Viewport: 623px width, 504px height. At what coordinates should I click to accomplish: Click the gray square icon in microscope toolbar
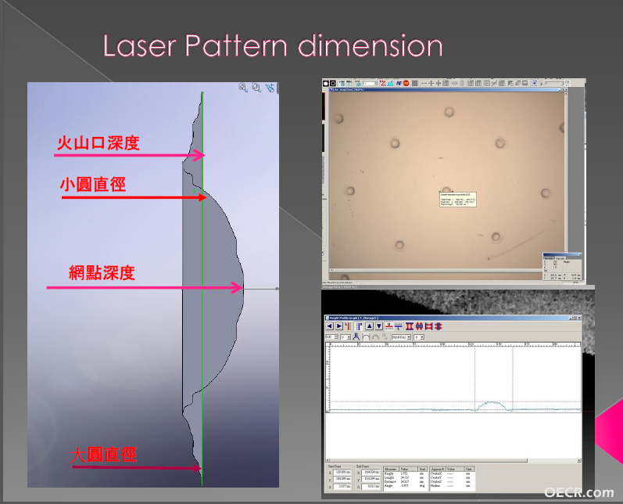click(x=415, y=83)
